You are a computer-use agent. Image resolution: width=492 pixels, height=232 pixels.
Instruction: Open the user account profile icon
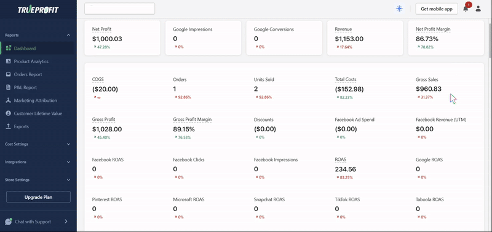click(478, 9)
